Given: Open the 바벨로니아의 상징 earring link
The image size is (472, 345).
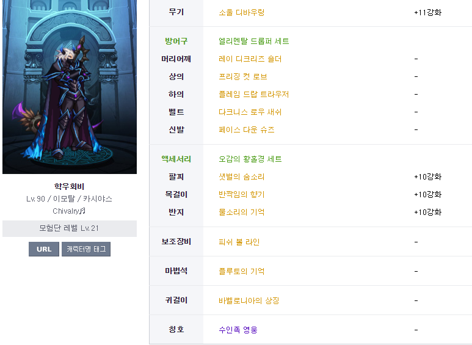Looking at the screenshot, I should (249, 300).
